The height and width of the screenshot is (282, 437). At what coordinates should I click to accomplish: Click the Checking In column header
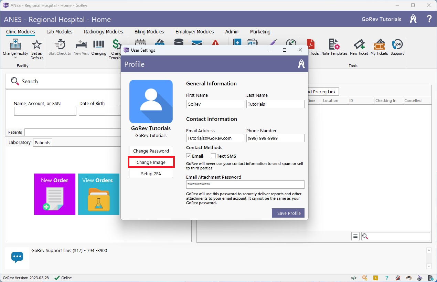click(388, 101)
